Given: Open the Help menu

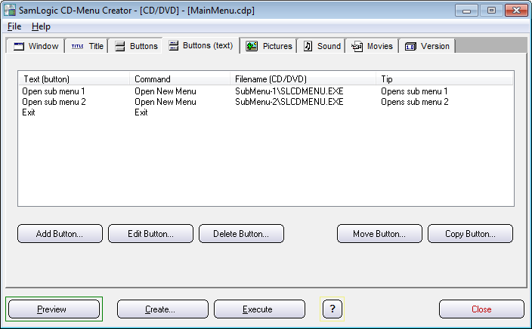Looking at the screenshot, I should [41, 26].
